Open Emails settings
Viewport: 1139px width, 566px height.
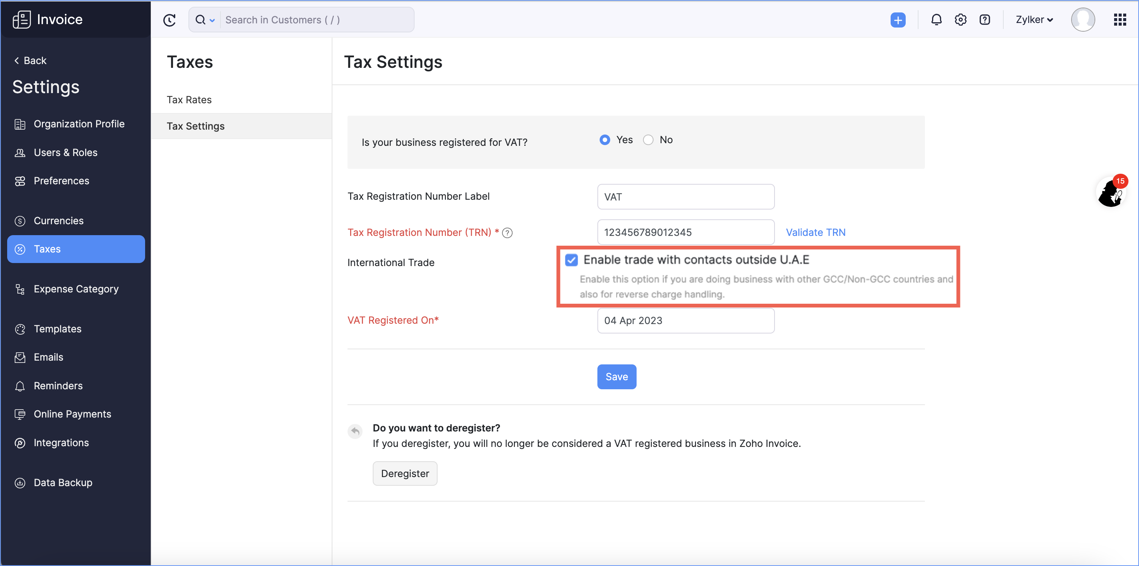point(76,357)
